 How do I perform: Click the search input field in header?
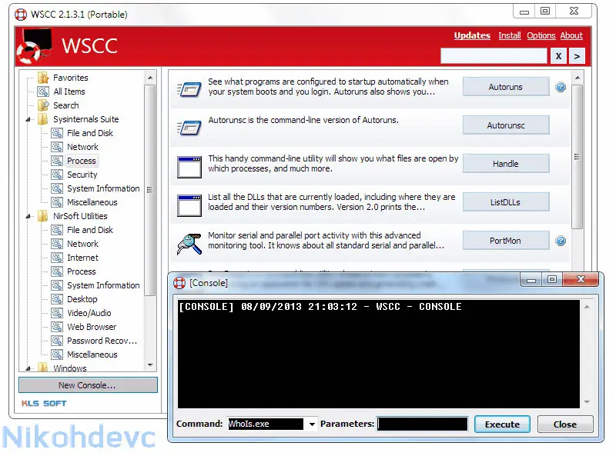(x=494, y=56)
